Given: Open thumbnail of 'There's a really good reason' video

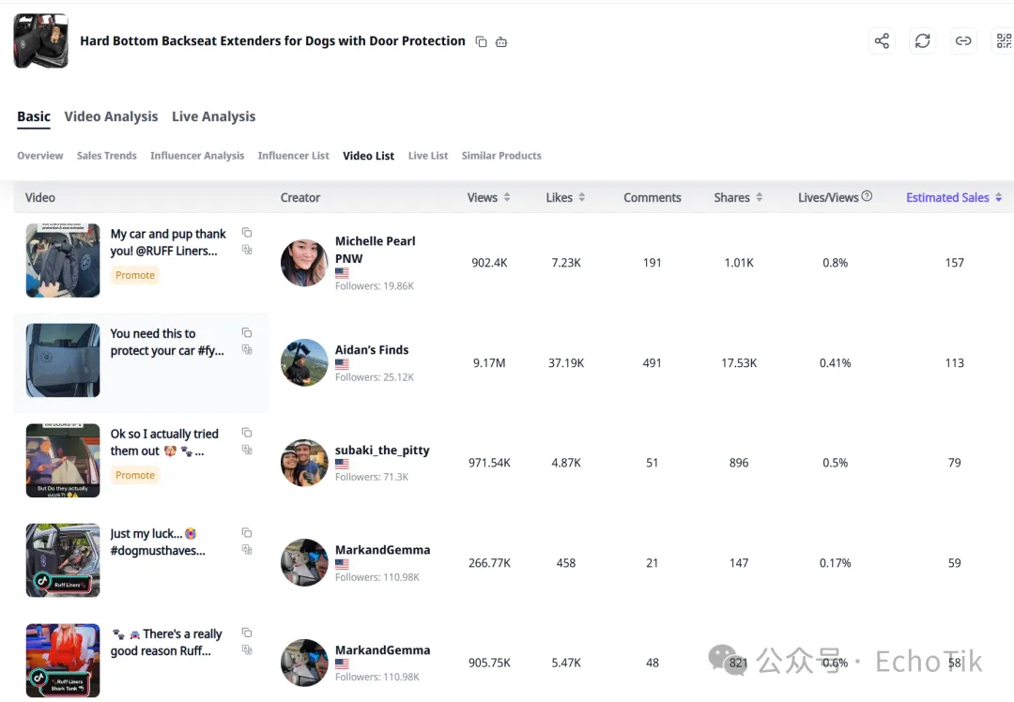Looking at the screenshot, I should (63, 661).
